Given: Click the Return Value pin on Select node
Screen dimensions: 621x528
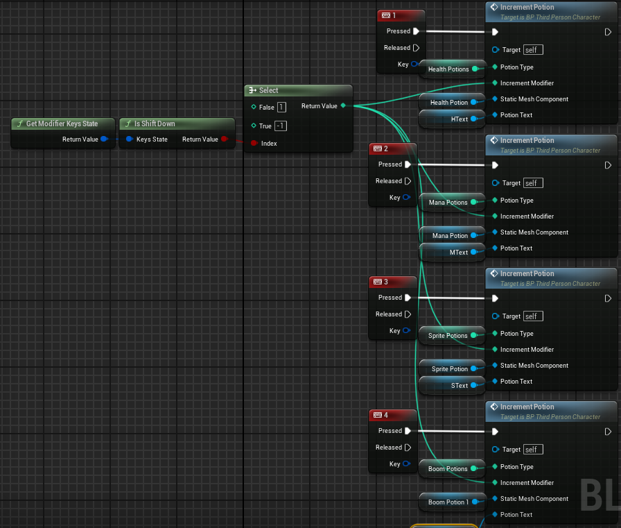Looking at the screenshot, I should tap(343, 106).
